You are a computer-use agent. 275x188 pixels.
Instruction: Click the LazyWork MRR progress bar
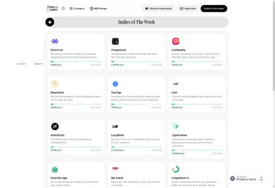click(x=137, y=147)
